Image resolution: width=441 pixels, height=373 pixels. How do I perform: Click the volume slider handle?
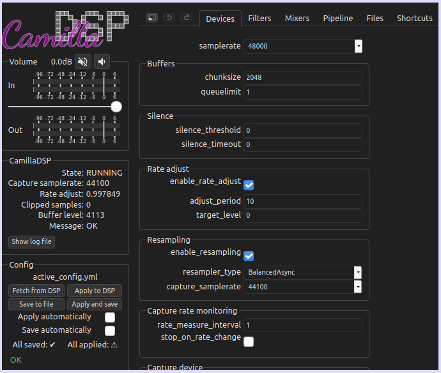[116, 107]
